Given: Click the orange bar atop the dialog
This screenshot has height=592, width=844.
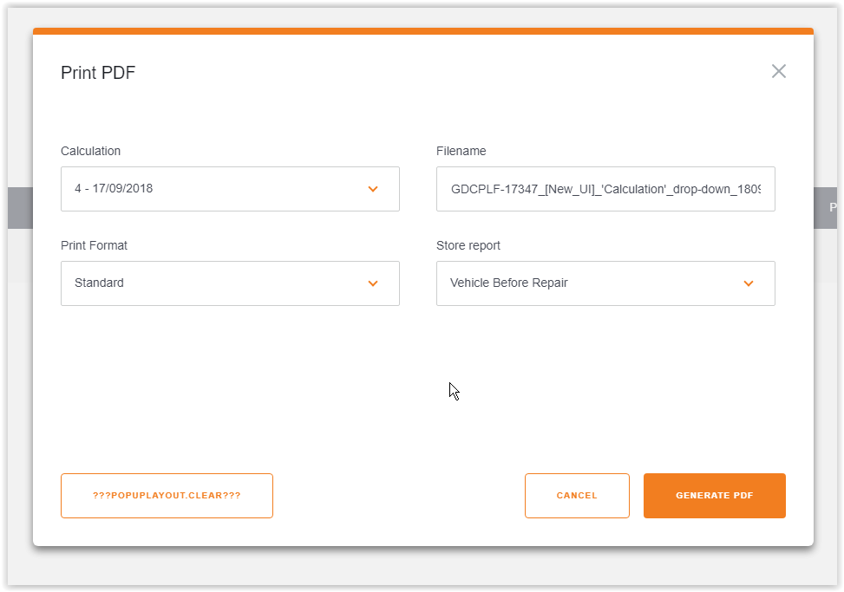Looking at the screenshot, I should tap(422, 30).
